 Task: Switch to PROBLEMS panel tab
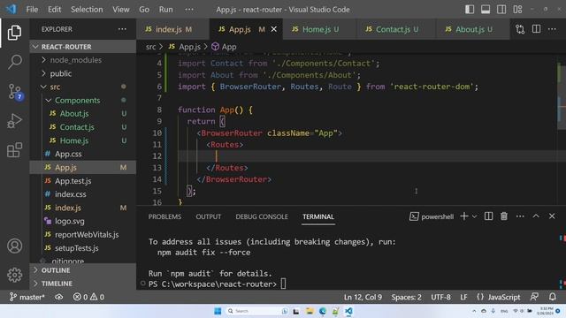coord(164,216)
